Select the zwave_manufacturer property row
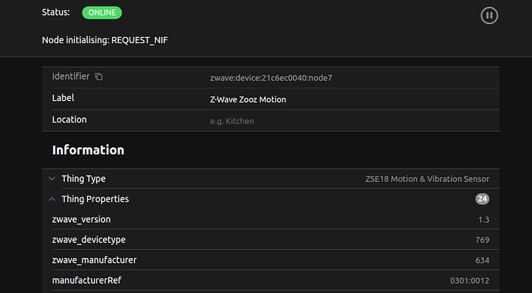 [271, 260]
